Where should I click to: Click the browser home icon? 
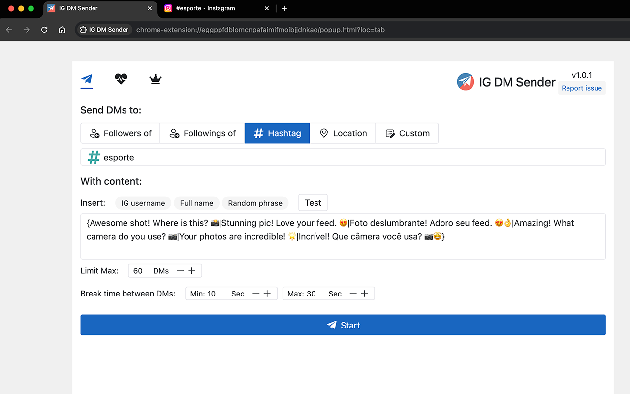point(62,30)
